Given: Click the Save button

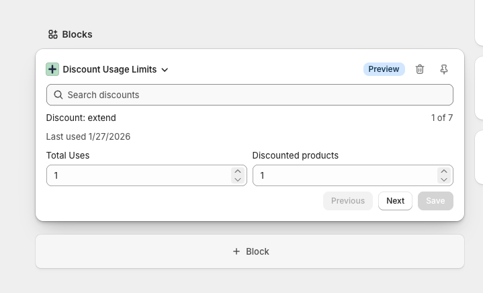Looking at the screenshot, I should tap(435, 201).
